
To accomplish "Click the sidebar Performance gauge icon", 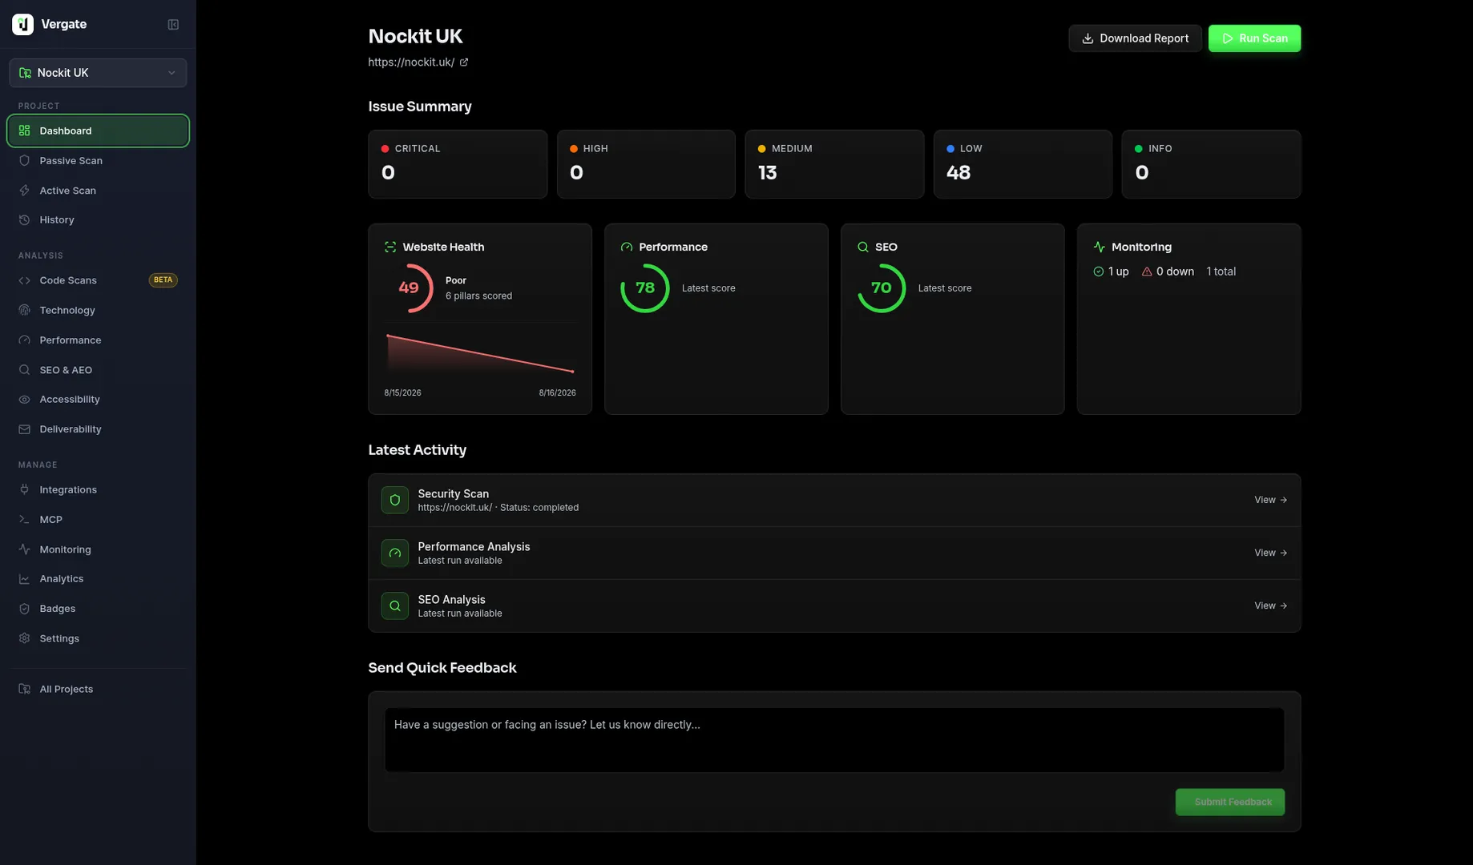I will point(24,340).
